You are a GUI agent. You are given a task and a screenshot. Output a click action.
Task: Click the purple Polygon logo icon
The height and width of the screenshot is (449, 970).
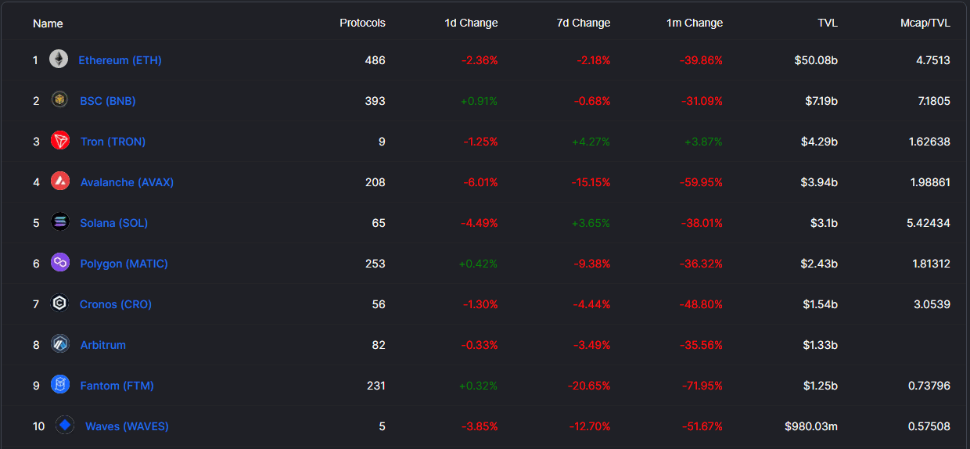click(60, 263)
